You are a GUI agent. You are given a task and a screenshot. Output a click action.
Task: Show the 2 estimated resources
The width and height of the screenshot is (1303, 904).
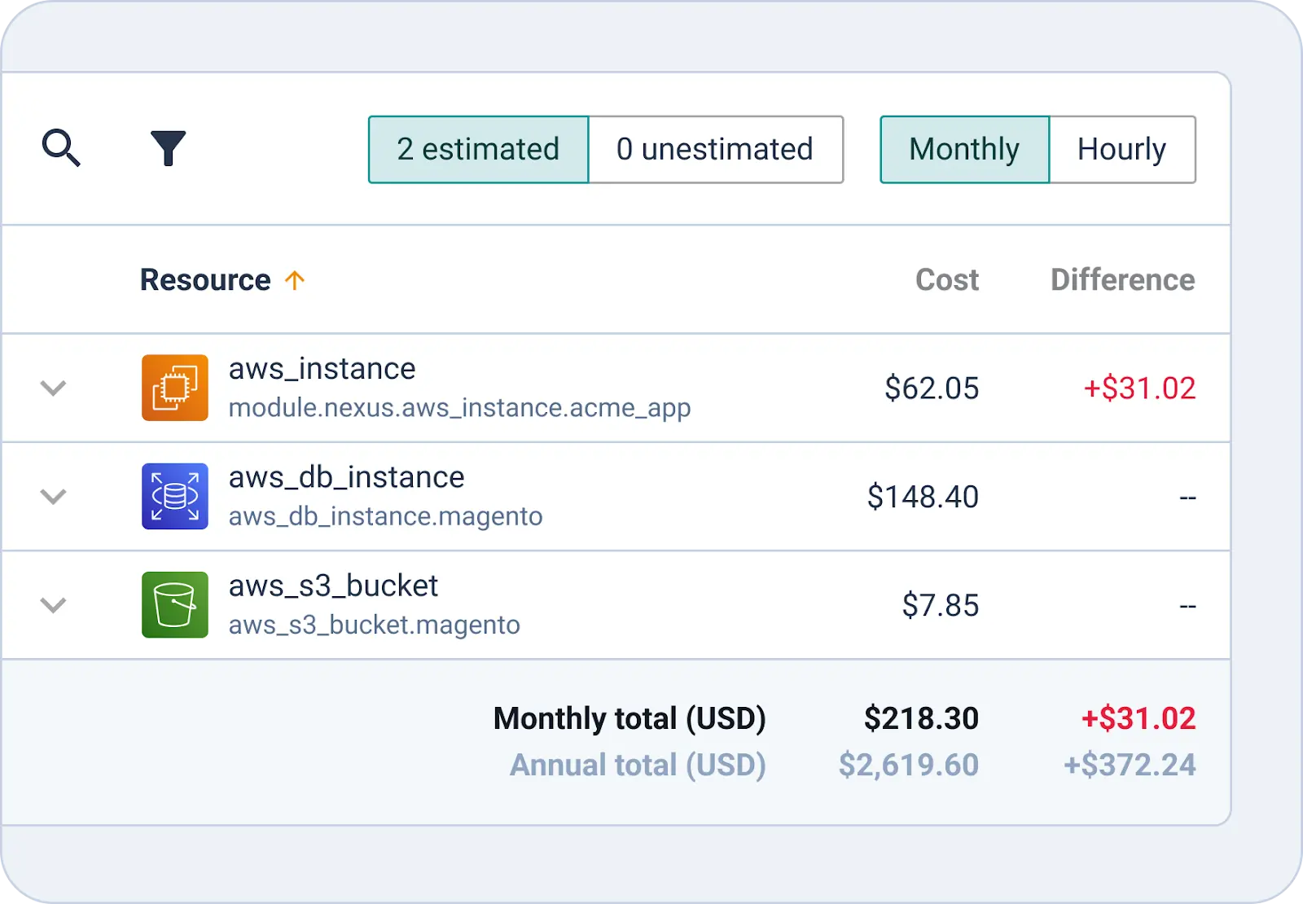tap(478, 150)
